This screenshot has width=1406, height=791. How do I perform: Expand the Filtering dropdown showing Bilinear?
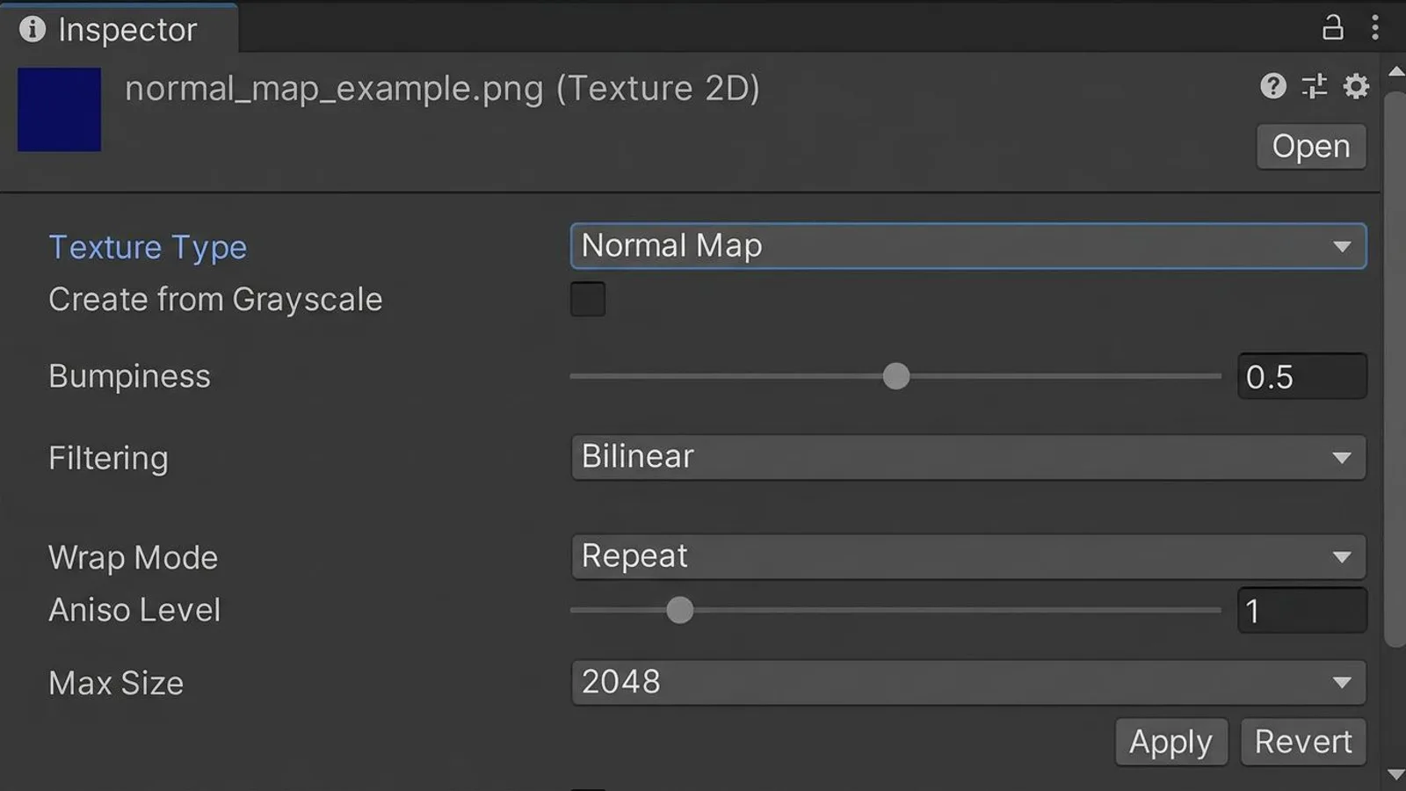click(968, 457)
